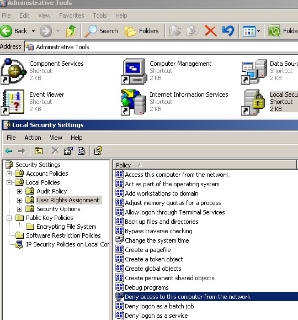Viewport: 298px width, 320px height.
Task: Click the Search button in Explorer toolbar
Action: [101, 31]
